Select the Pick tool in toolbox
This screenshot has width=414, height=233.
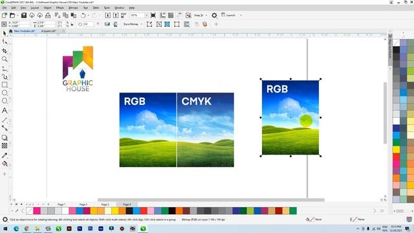pos(5,33)
